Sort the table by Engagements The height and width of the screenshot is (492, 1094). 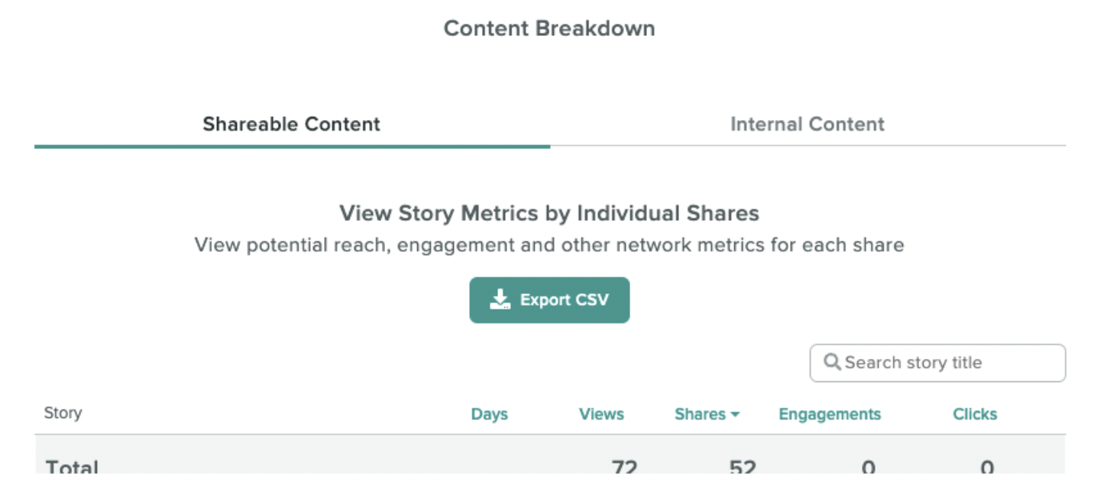pyautogui.click(x=830, y=414)
